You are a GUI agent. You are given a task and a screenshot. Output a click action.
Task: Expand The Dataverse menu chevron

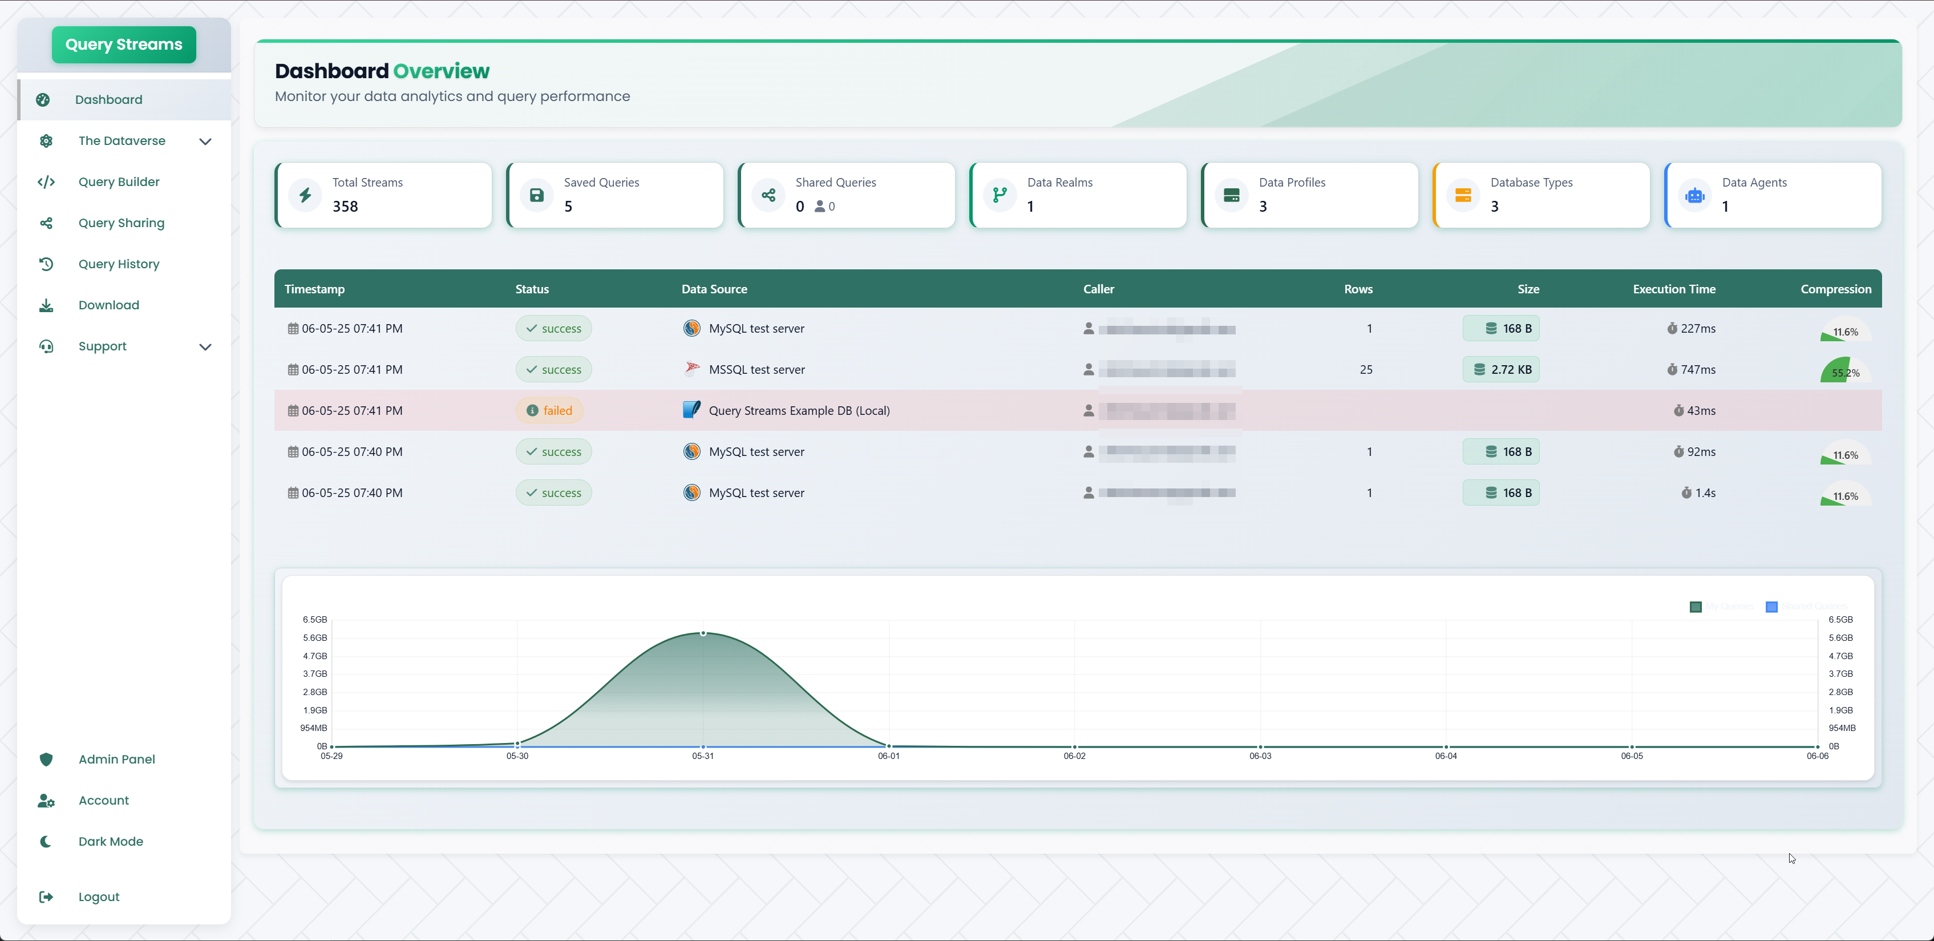tap(205, 141)
